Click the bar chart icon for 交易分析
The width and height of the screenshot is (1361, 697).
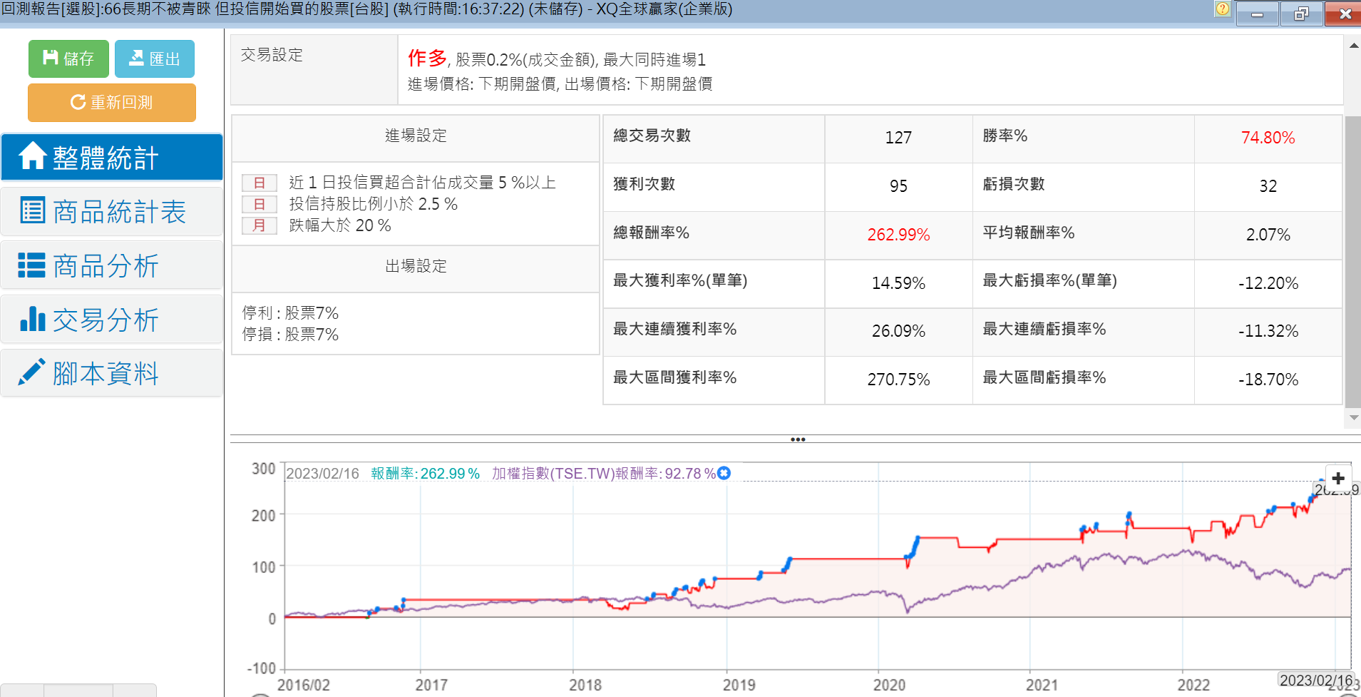pyautogui.click(x=32, y=319)
